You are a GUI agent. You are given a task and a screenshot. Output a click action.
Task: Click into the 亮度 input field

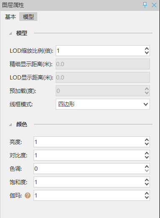click(89, 142)
